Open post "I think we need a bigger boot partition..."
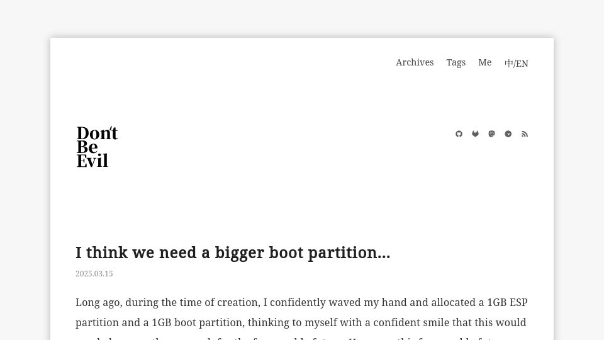The image size is (604, 340). click(233, 253)
